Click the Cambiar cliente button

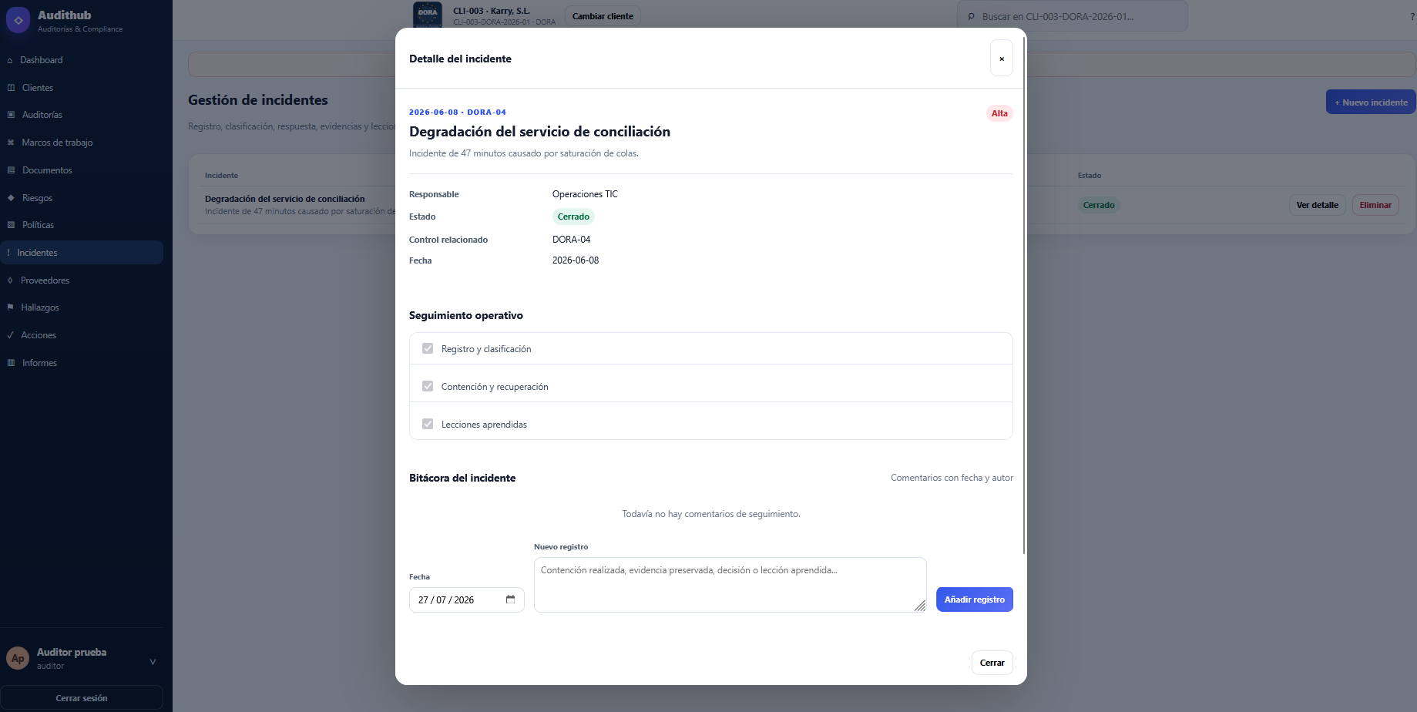(x=603, y=16)
